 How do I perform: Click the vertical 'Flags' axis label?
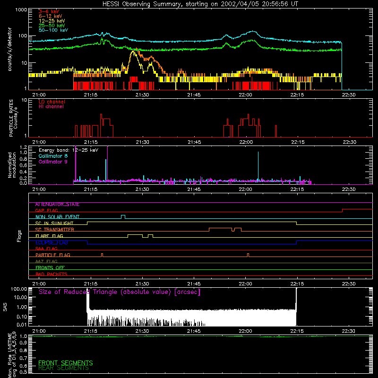(x=19, y=236)
